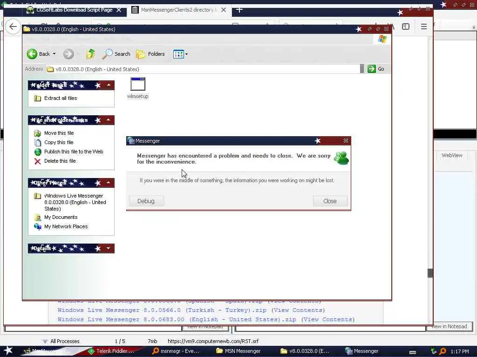Click the My Documents folder icon
Image resolution: width=477 pixels, height=357 pixels.
pyautogui.click(x=37, y=218)
